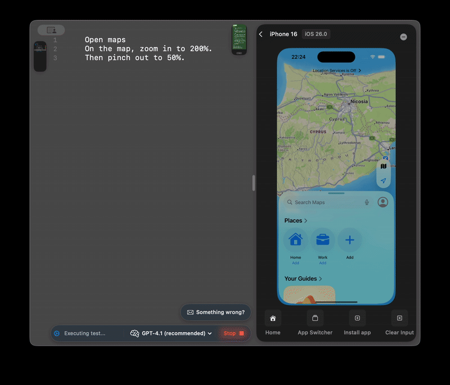This screenshot has width=450, height=385.
Task: Click the line "Open maps" in the script
Action: [105, 39]
